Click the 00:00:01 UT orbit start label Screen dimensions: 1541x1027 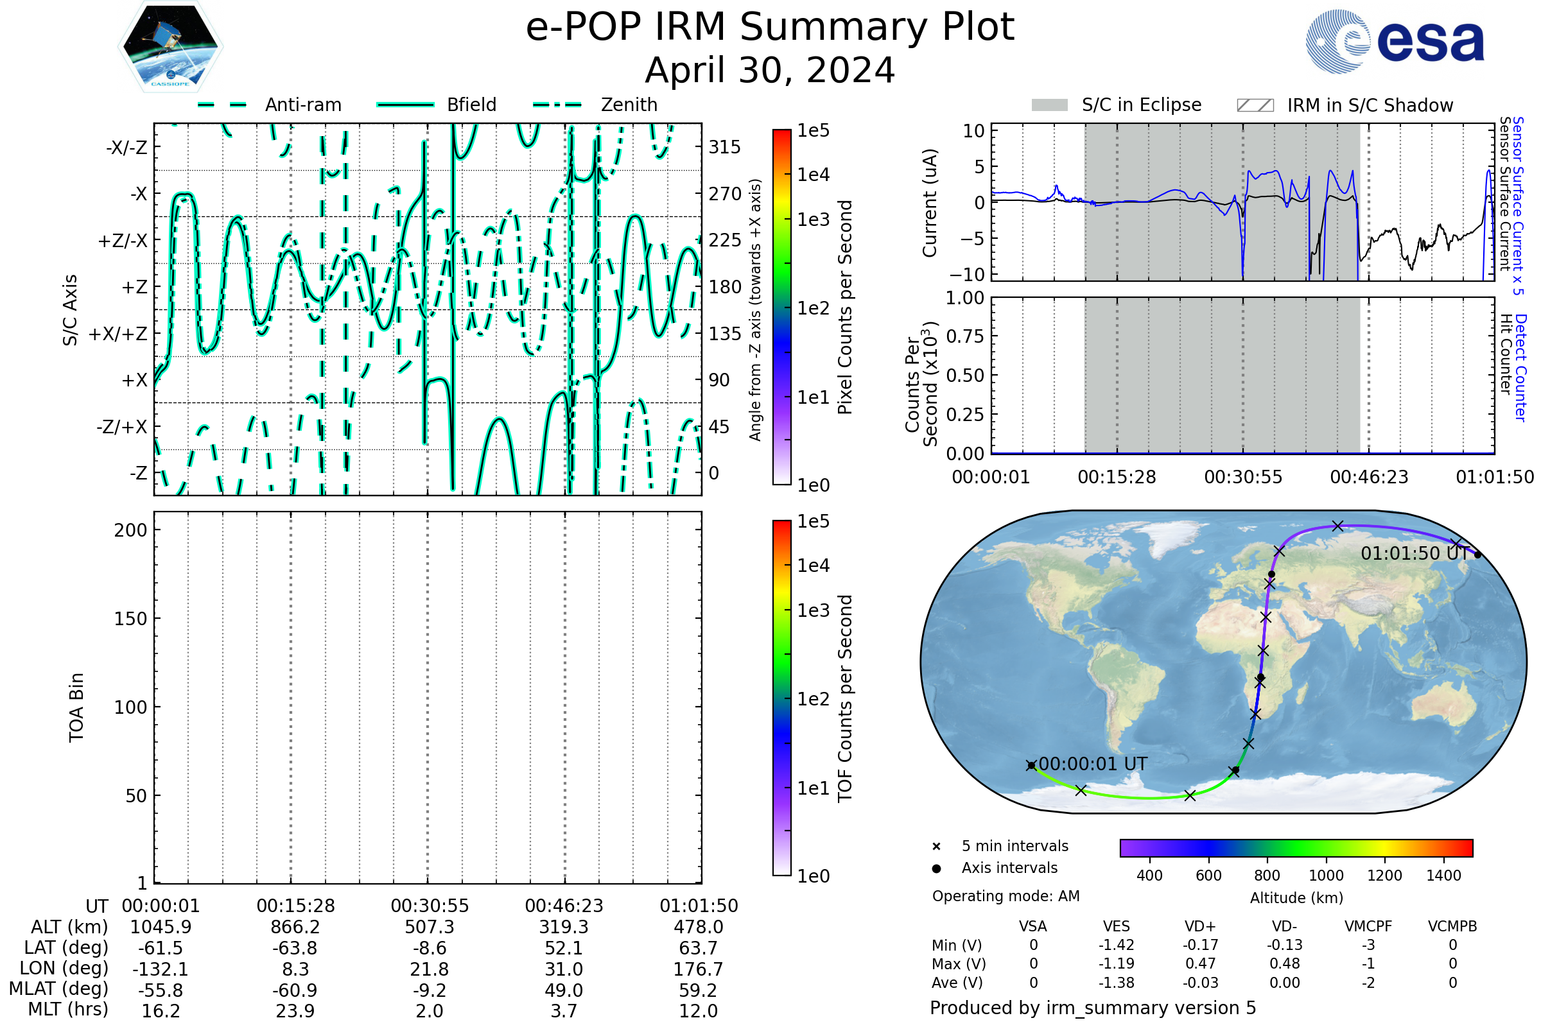(1093, 764)
